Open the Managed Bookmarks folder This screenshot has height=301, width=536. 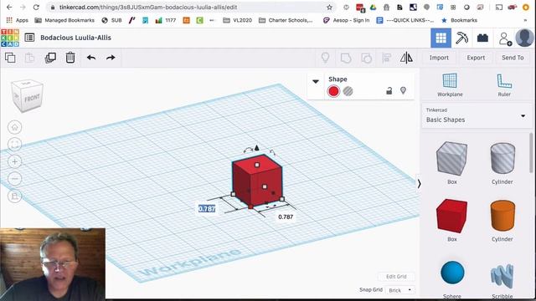tap(64, 20)
